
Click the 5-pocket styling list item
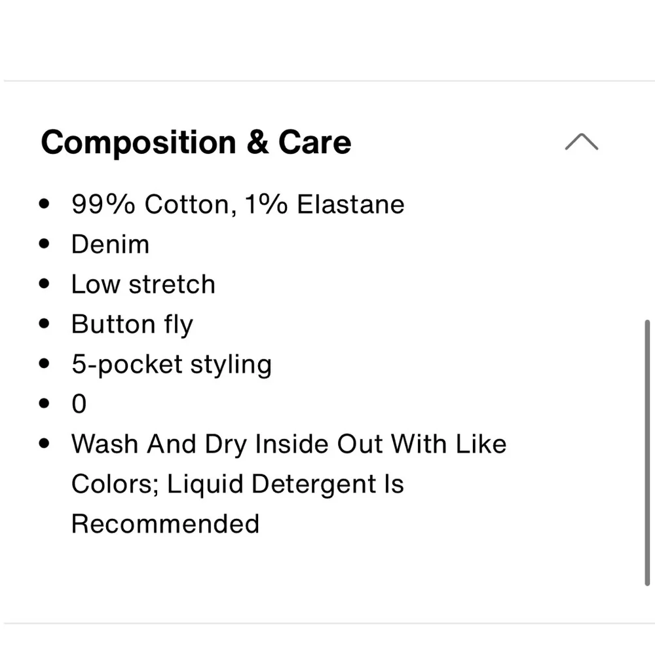(x=171, y=365)
